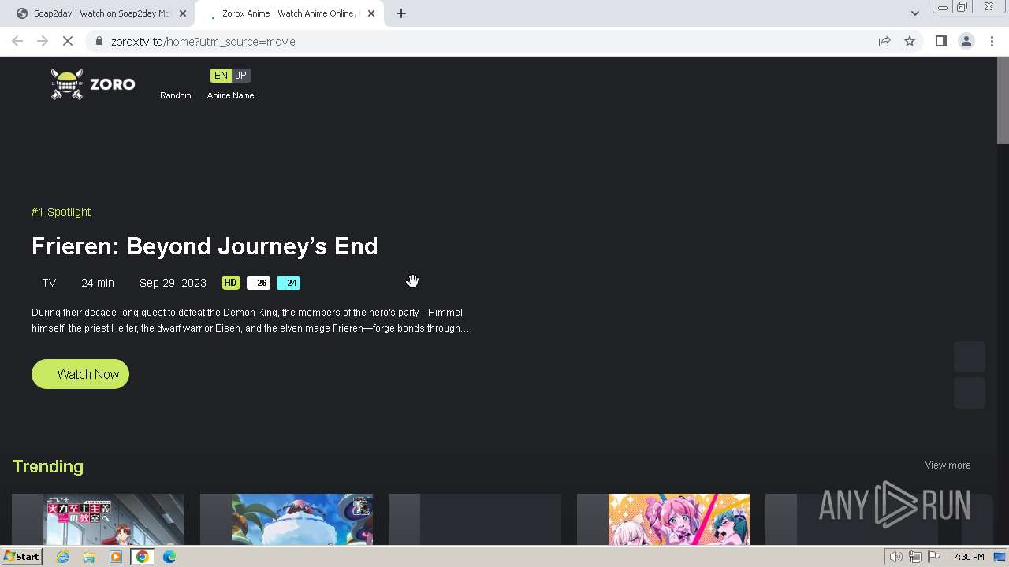Click the upper spotlight slider arrow
This screenshot has height=567, width=1009.
(x=970, y=357)
